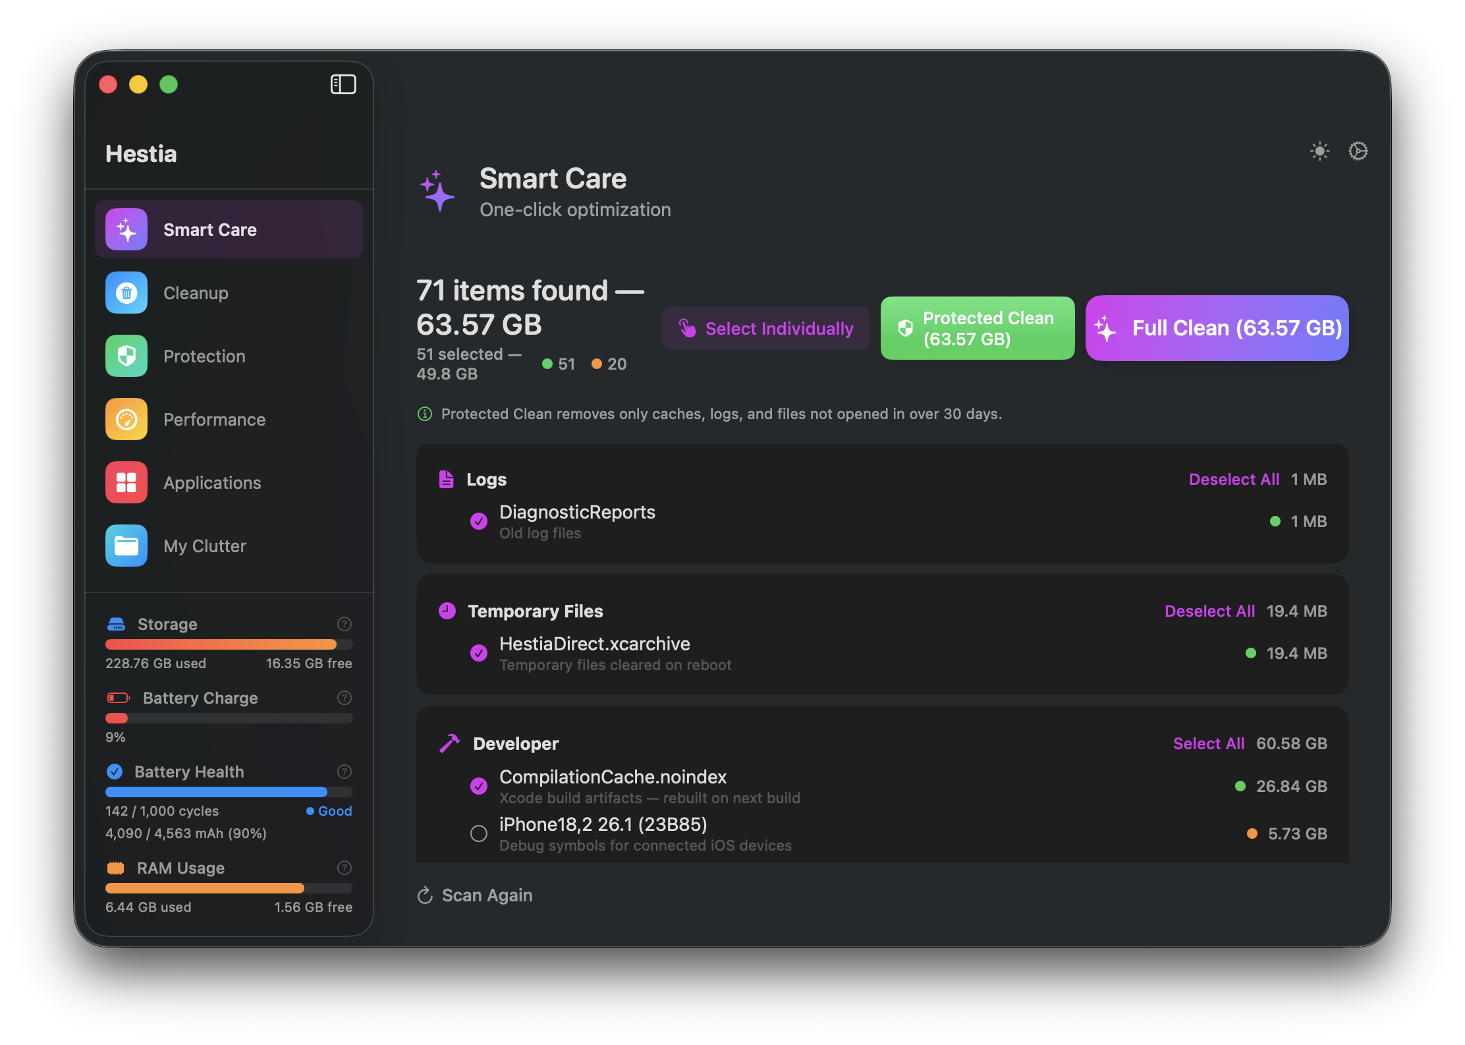Screen dimensions: 1465x1045
Task: Click the brightness theme sun icon
Action: pos(1319,152)
